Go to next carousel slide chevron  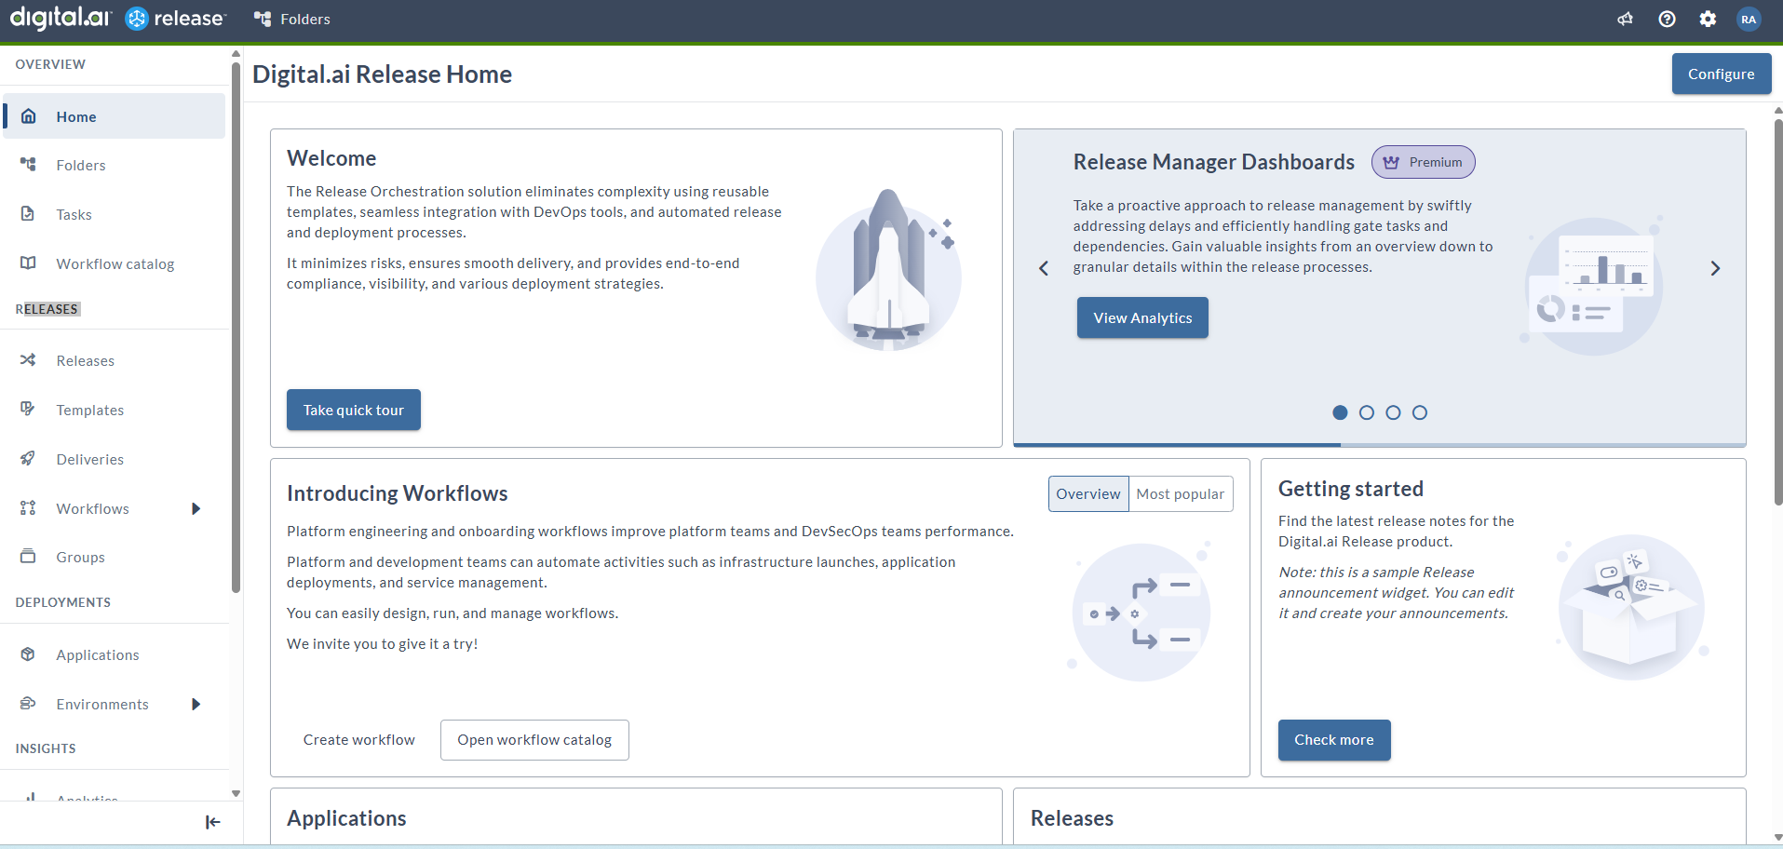(x=1715, y=268)
